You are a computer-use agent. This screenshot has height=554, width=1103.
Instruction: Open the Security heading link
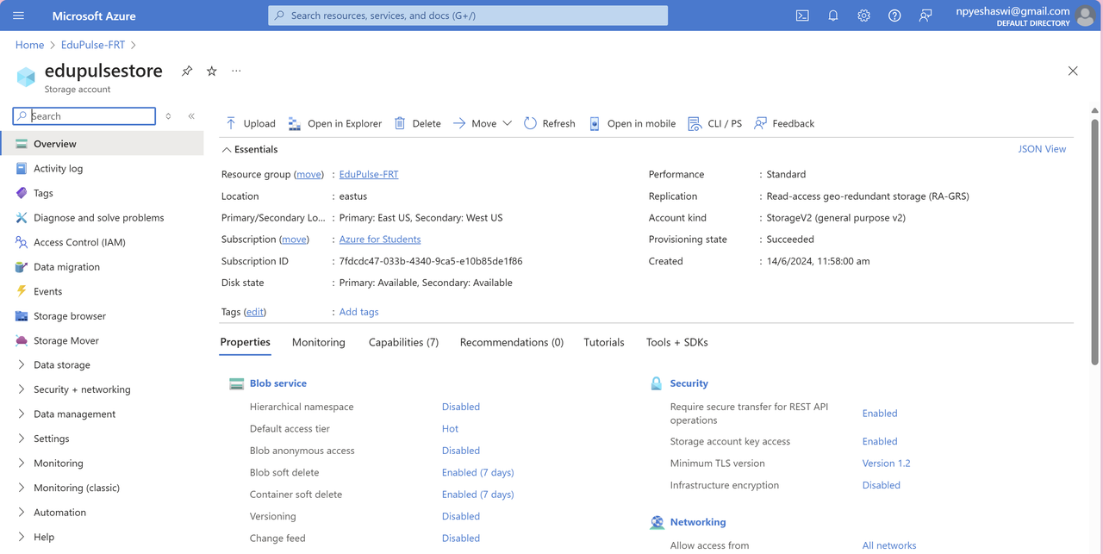(x=689, y=383)
